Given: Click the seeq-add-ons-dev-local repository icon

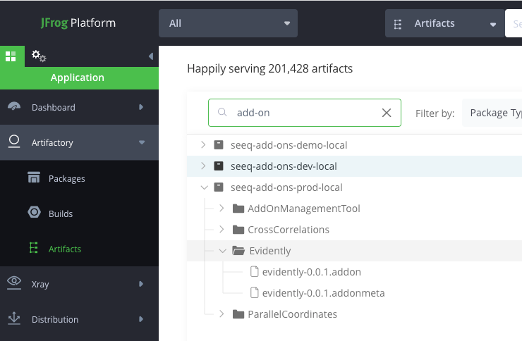Looking at the screenshot, I should [219, 166].
